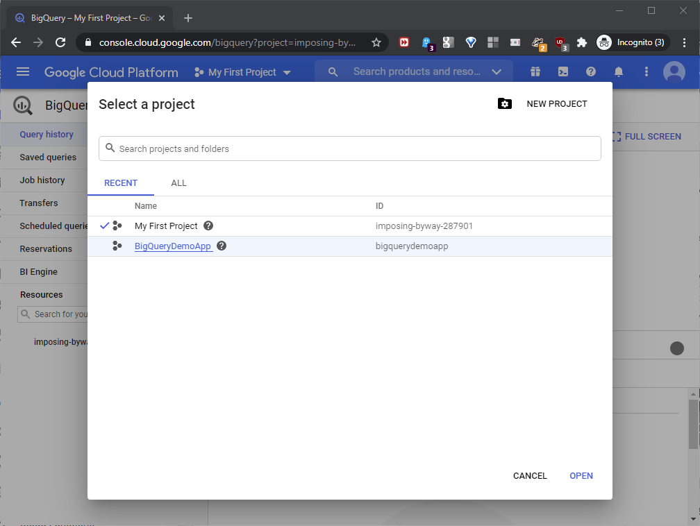This screenshot has width=700, height=526.
Task: Open the notifications bell
Action: point(619,71)
